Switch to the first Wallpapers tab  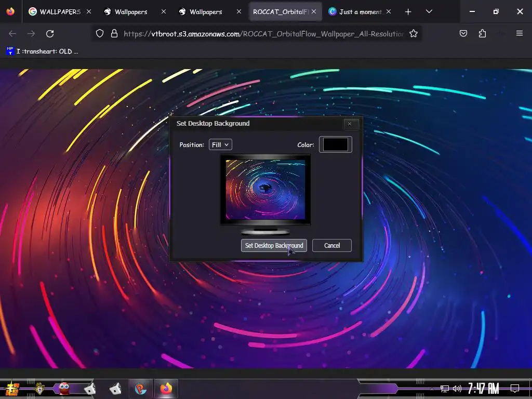(130, 11)
